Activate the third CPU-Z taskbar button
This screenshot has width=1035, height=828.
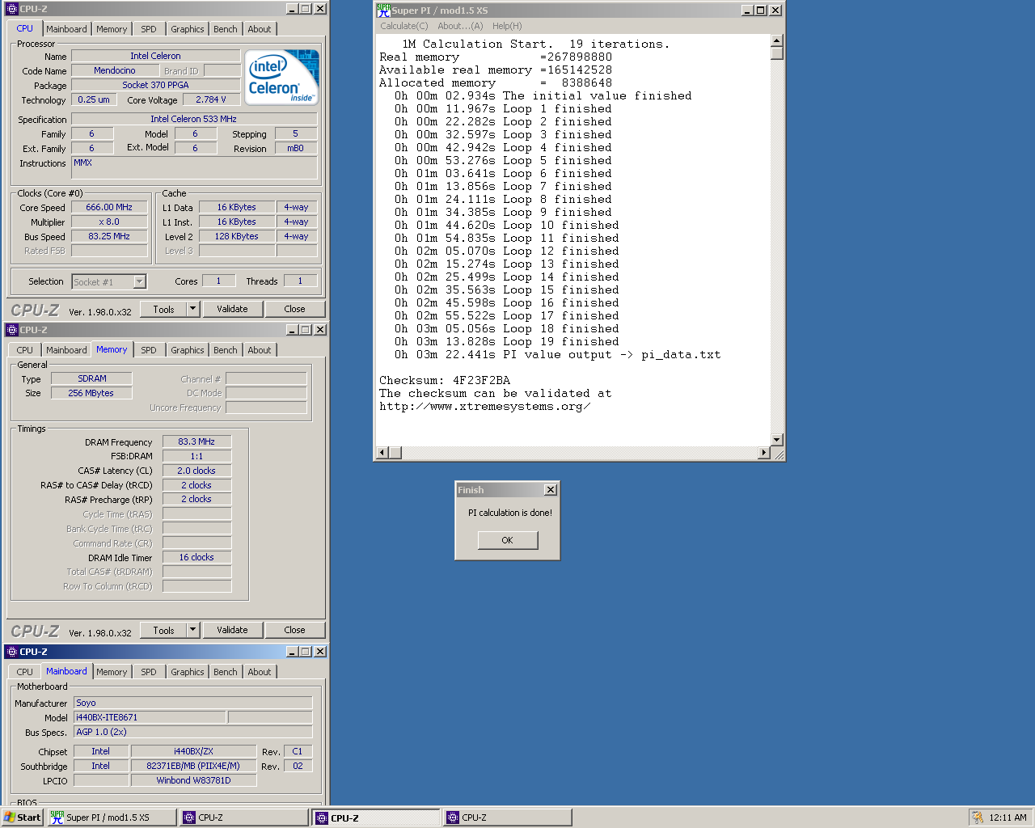[x=508, y=817]
